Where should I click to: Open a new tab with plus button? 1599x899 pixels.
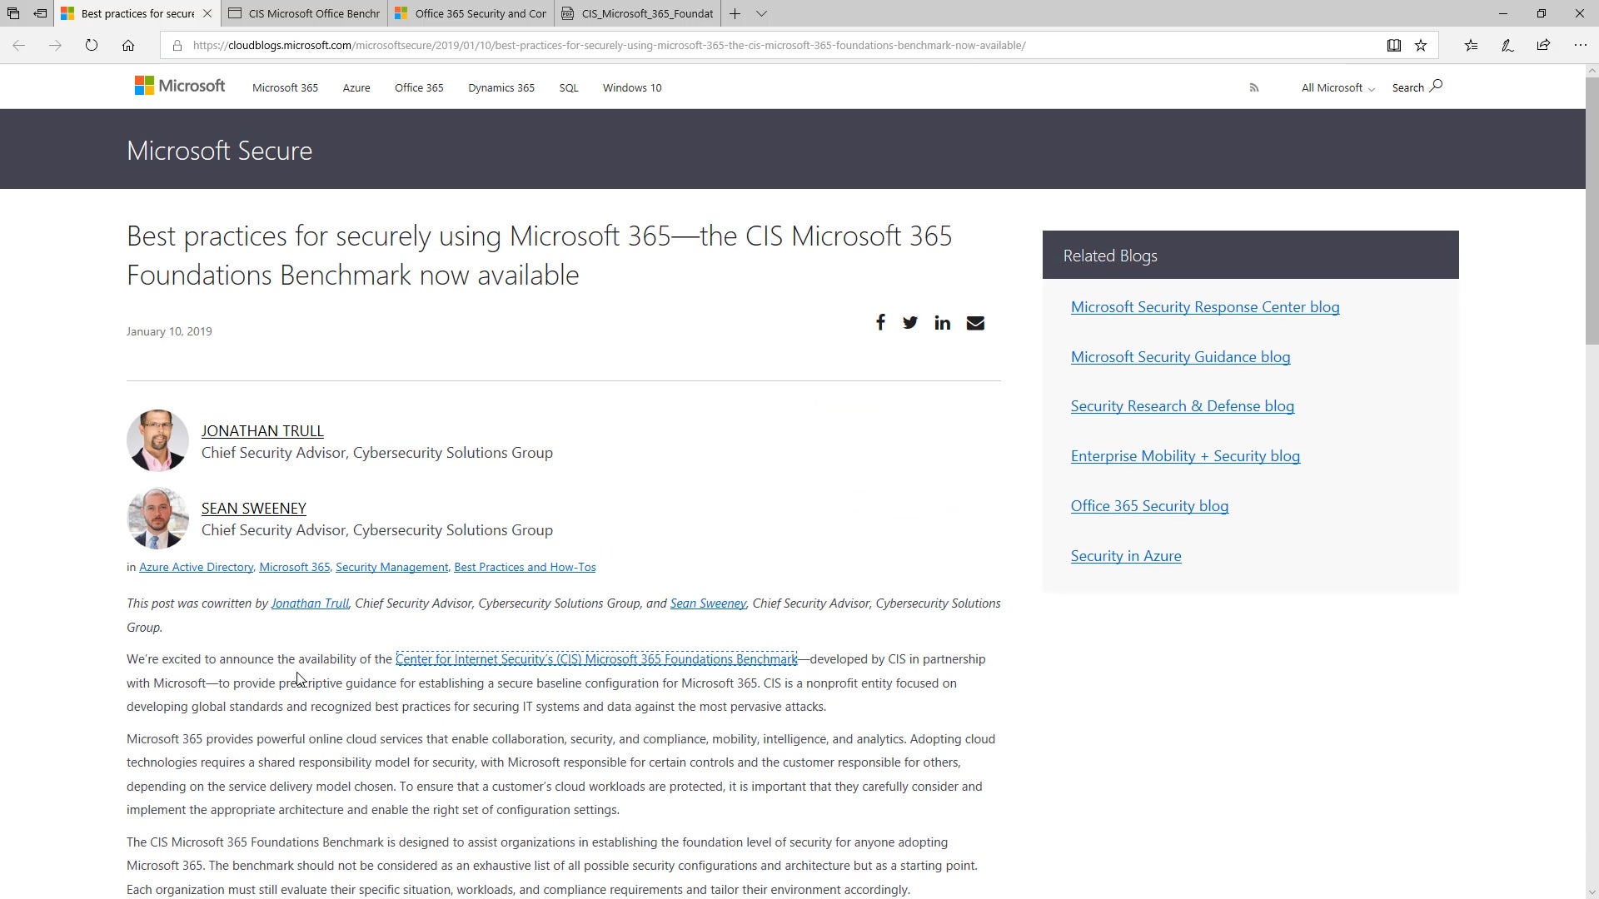[x=735, y=13]
